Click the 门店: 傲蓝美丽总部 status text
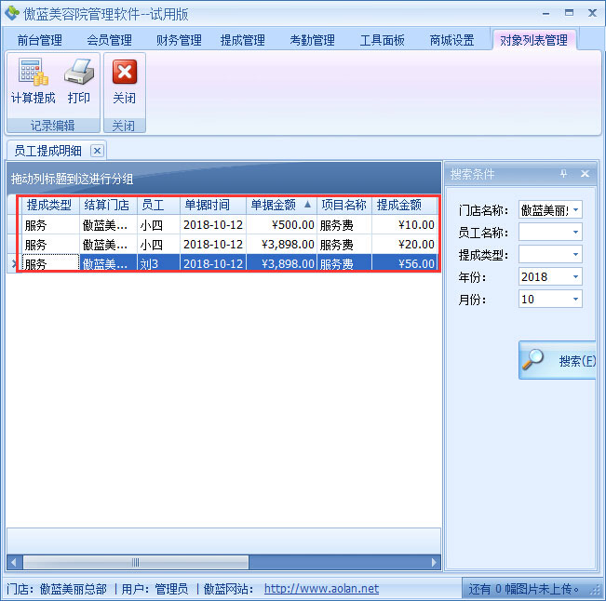The height and width of the screenshot is (601, 606). tap(57, 589)
